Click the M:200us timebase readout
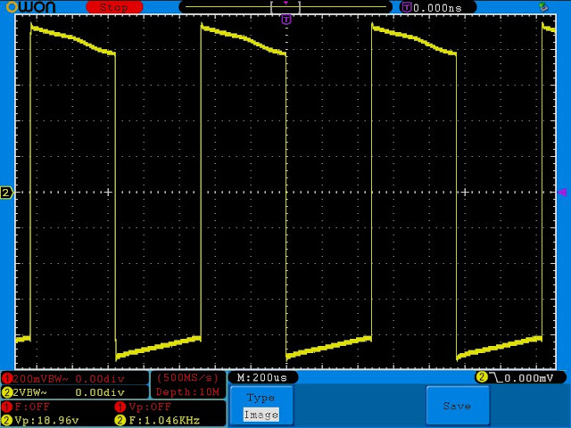The width and height of the screenshot is (571, 428). coord(261,377)
